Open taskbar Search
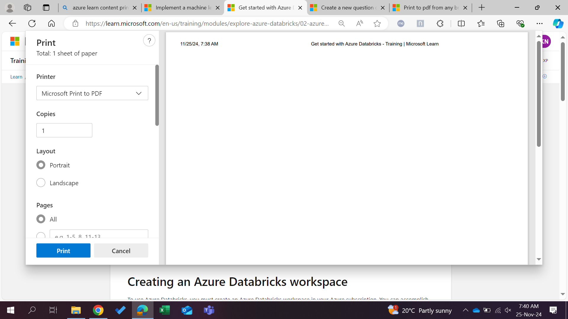Viewport: 568px width, 319px height. tap(32, 310)
